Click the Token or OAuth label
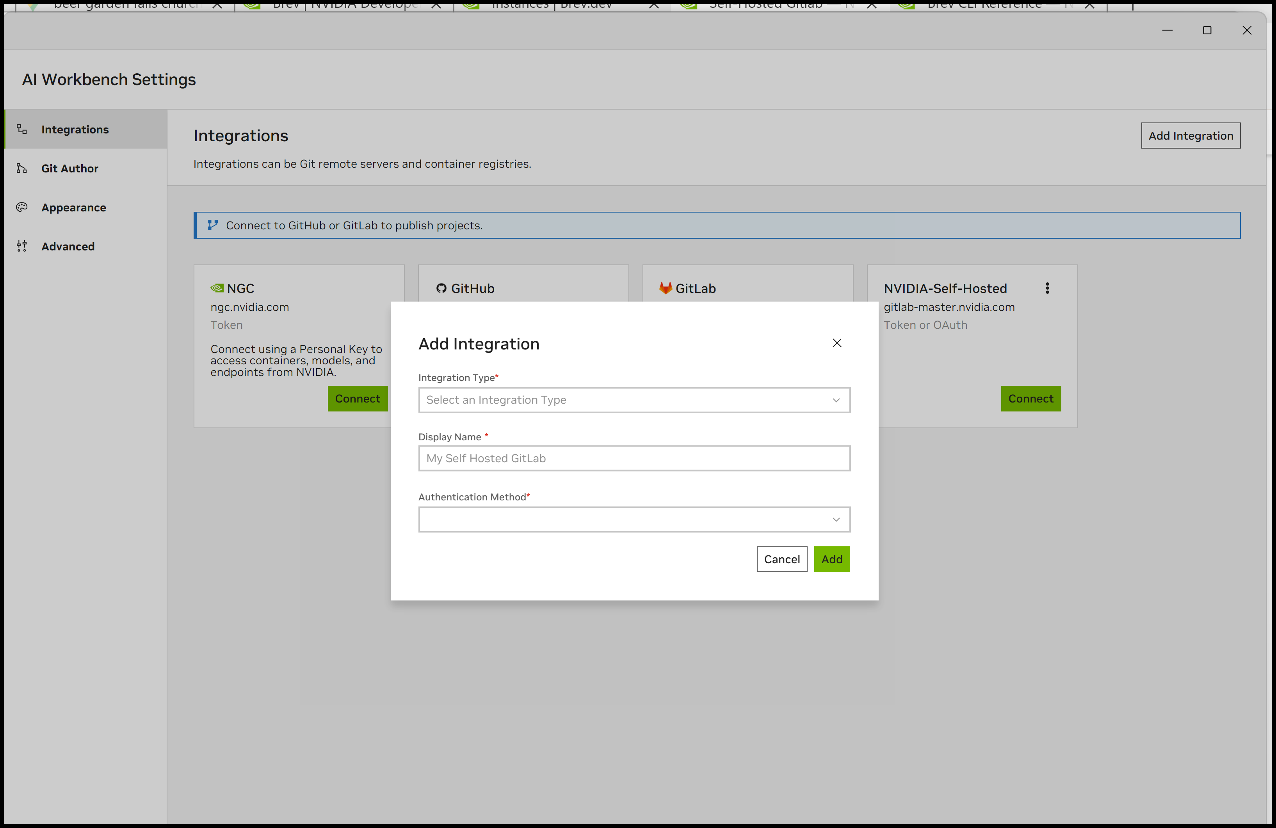The width and height of the screenshot is (1276, 828). pos(925,325)
